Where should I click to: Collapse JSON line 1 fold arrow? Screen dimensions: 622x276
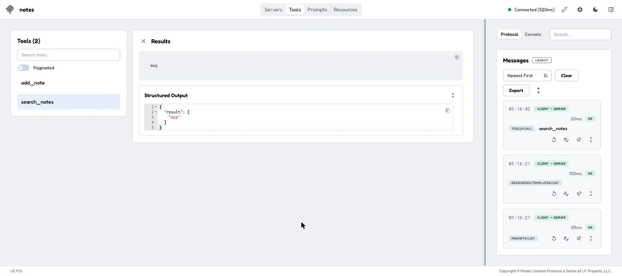tap(156, 107)
